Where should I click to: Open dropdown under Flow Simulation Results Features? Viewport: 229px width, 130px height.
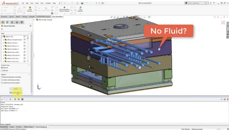(64, 14)
